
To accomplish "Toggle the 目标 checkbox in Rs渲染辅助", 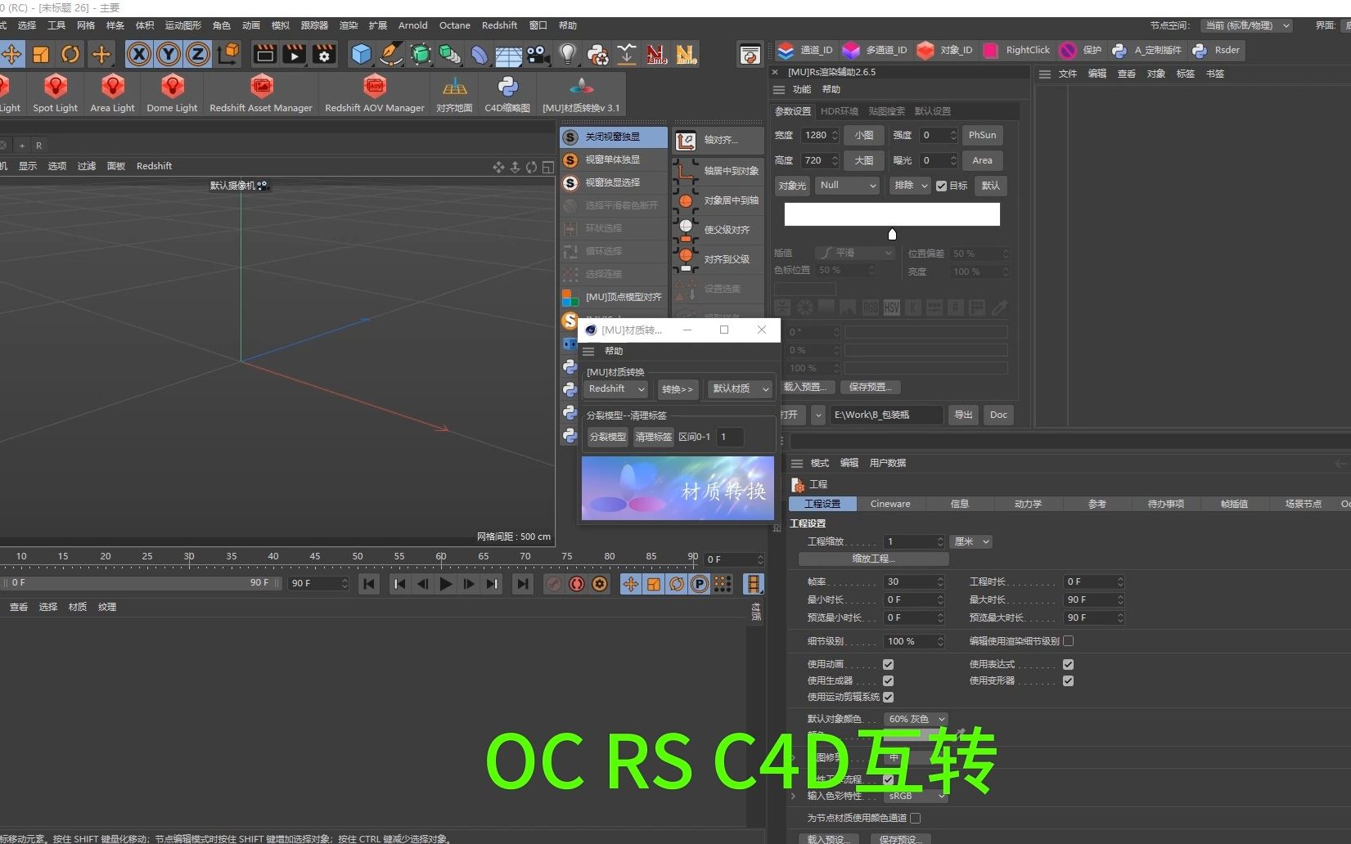I will (941, 186).
